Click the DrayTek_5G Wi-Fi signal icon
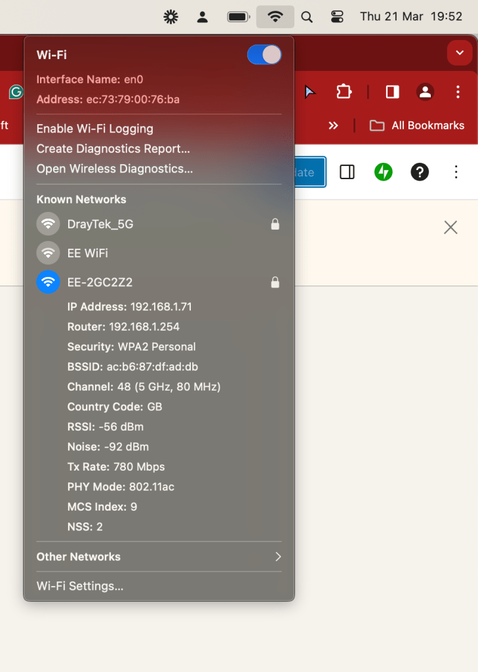 [x=48, y=224]
